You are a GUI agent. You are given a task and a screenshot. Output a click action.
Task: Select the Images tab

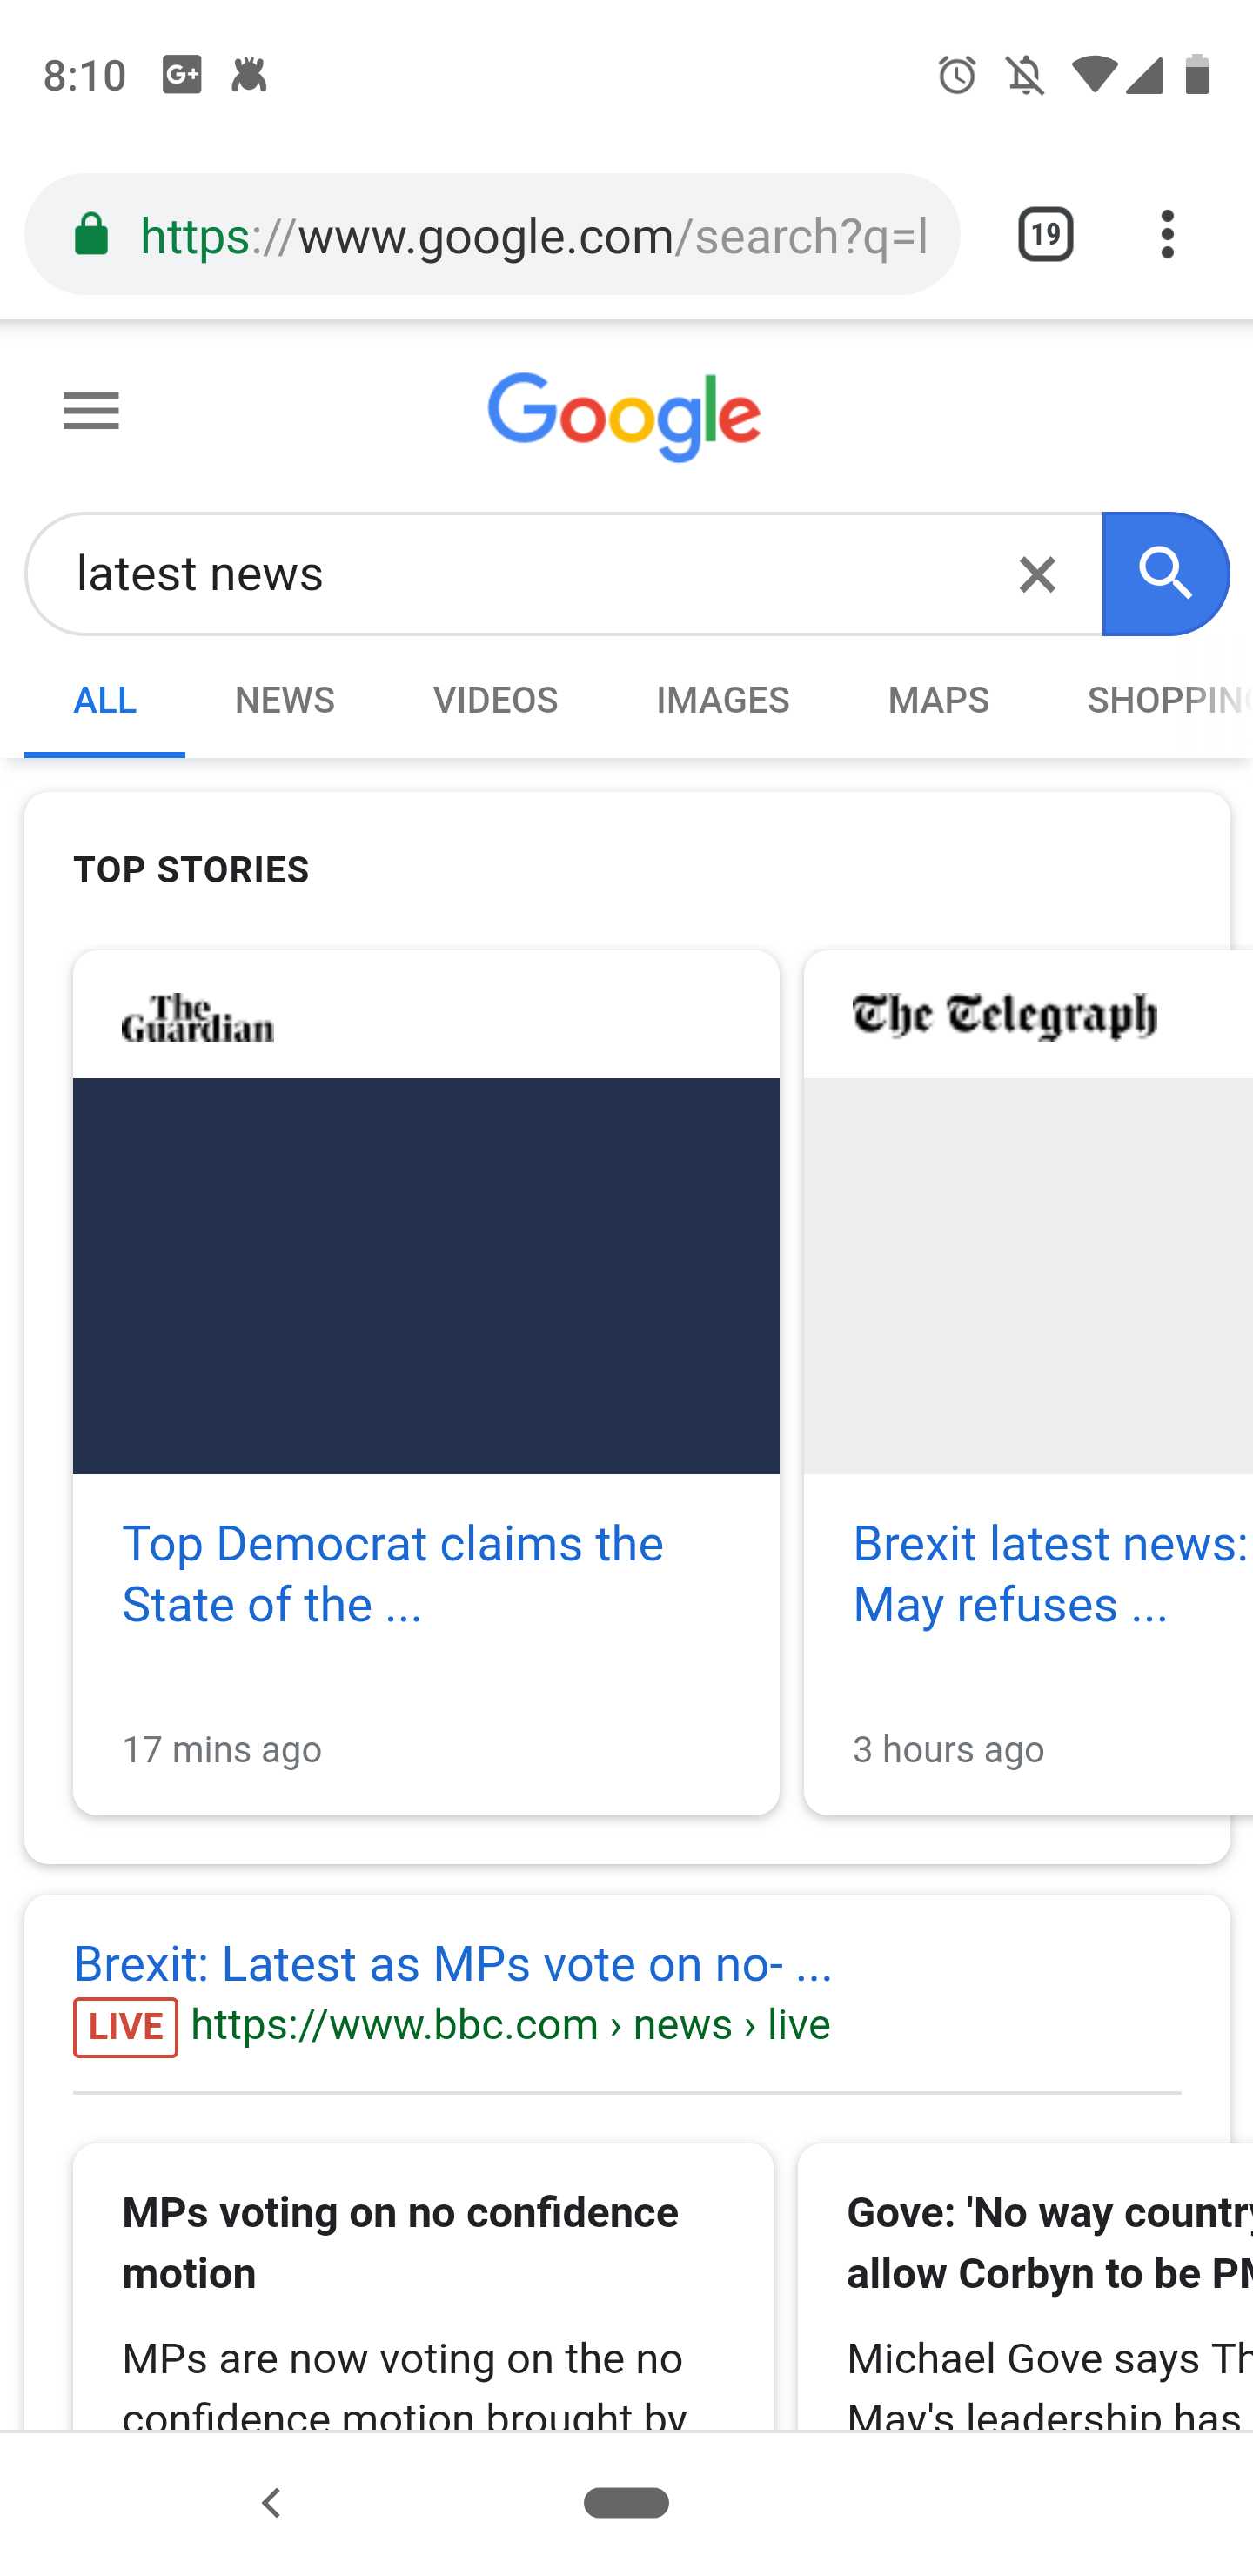(x=722, y=700)
